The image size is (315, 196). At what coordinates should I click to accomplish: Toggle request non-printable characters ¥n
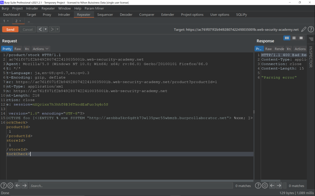(x=27, y=49)
